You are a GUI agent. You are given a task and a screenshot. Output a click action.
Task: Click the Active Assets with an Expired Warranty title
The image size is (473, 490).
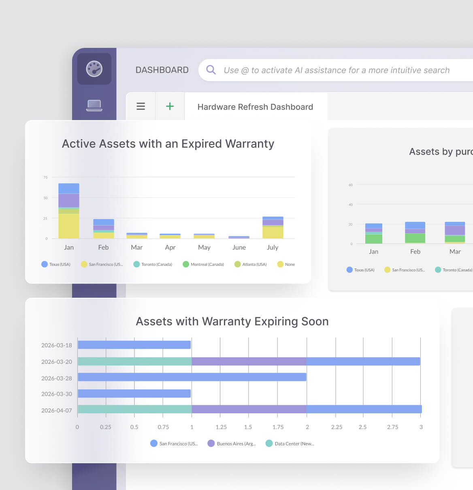click(168, 144)
